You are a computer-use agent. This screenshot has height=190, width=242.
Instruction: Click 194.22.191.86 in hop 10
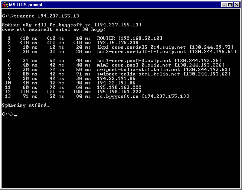tap(116, 83)
